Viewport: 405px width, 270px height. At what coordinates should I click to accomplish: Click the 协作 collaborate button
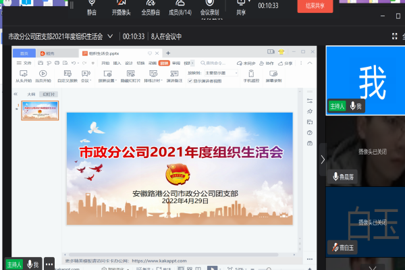pos(267,63)
